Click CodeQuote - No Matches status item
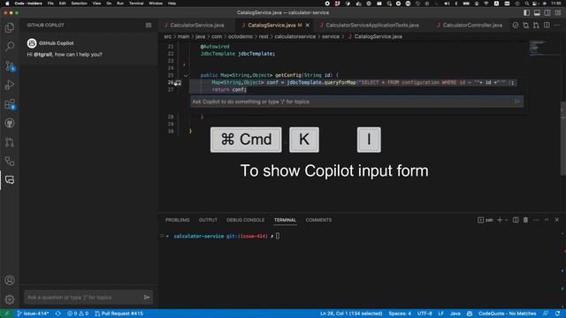This screenshot has height=318, width=566. tap(507, 314)
